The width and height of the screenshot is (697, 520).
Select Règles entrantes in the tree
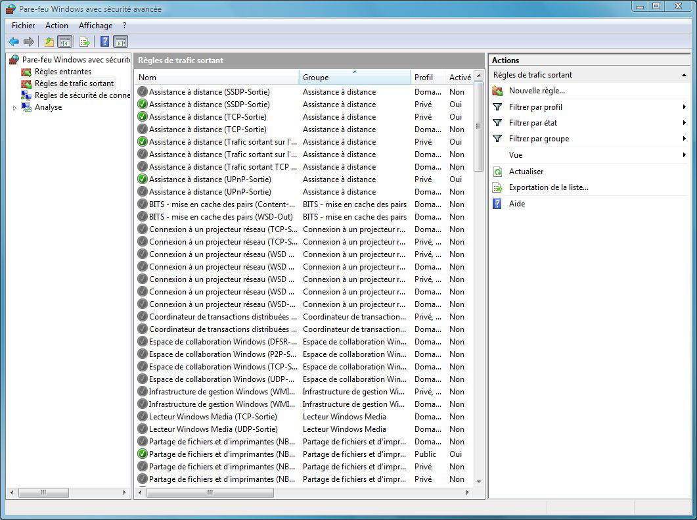(63, 72)
